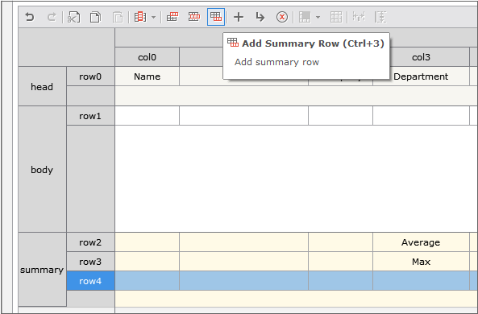Click the Name header cell
Viewport: 478px width, 314px height.
[x=148, y=76]
